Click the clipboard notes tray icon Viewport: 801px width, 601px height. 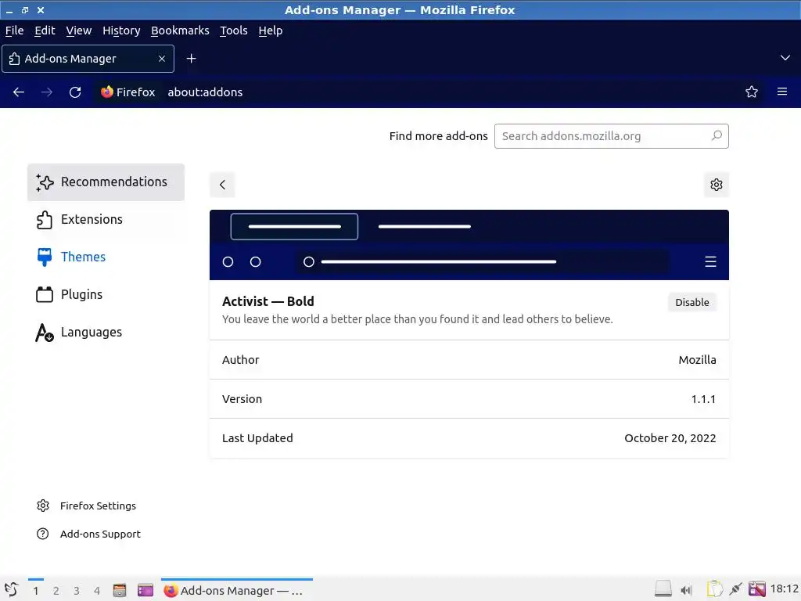click(714, 589)
